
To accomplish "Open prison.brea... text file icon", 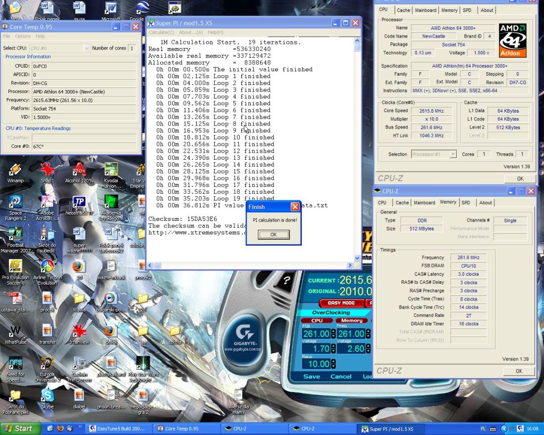I will pos(111,399).
